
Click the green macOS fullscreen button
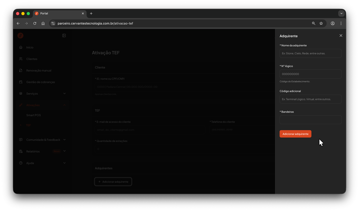point(28,13)
